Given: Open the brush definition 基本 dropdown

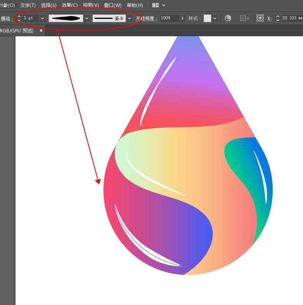Looking at the screenshot, I should click(x=129, y=18).
